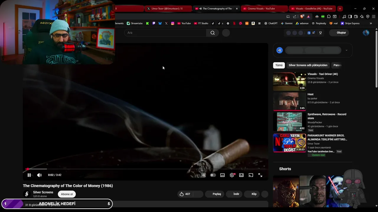This screenshot has height=212, width=378.
Task: Switch to the Umur Tezer X tab
Action: [168, 9]
